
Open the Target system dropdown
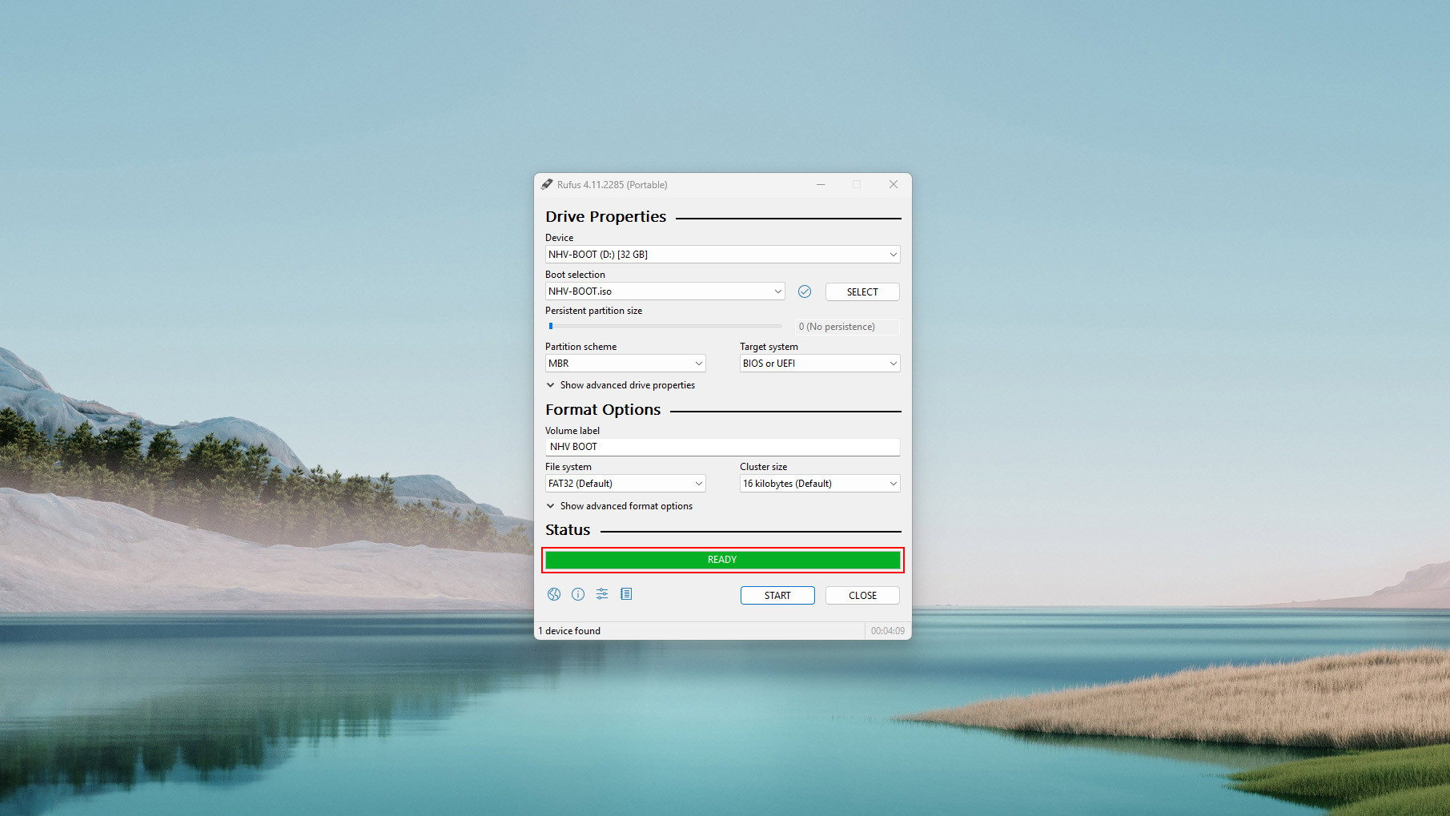click(x=819, y=364)
